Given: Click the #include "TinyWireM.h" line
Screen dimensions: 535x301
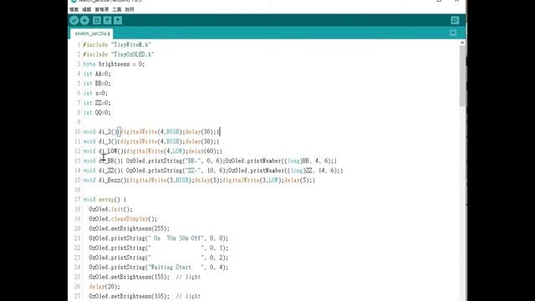Looking at the screenshot, I should [x=117, y=44].
